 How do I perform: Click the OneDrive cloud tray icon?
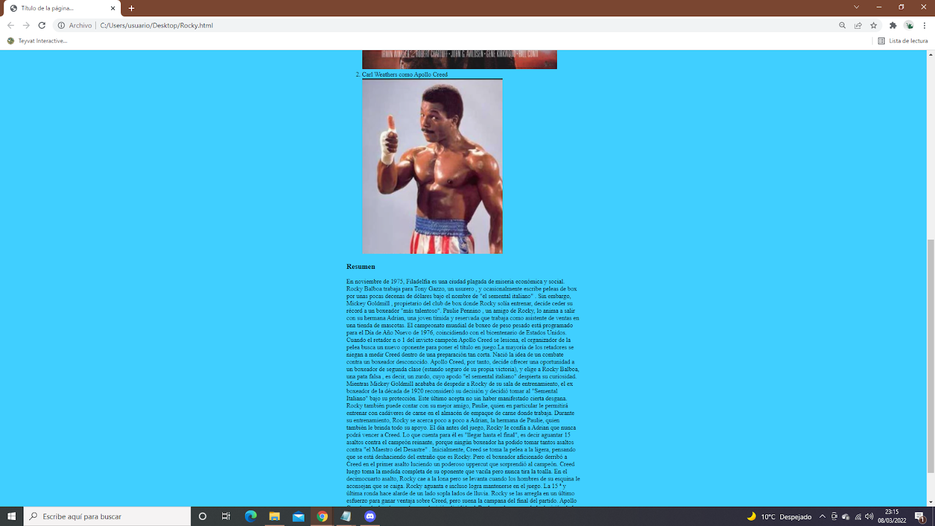(x=846, y=517)
